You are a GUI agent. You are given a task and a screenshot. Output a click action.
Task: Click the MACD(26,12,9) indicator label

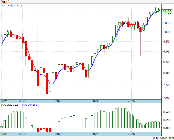tap(10, 105)
